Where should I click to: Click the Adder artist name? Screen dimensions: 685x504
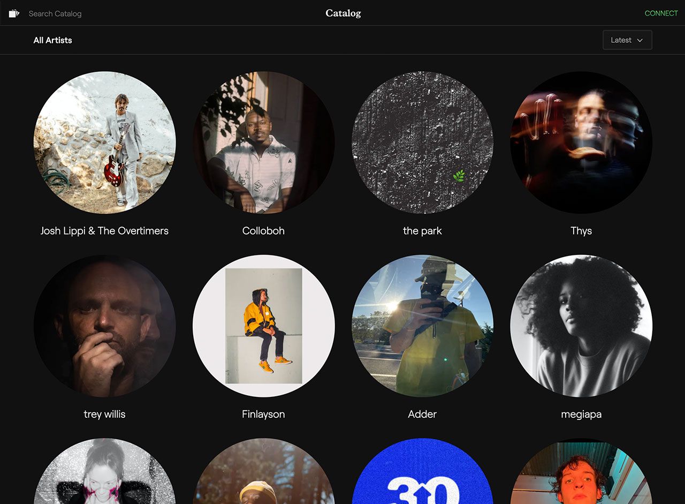(x=422, y=414)
